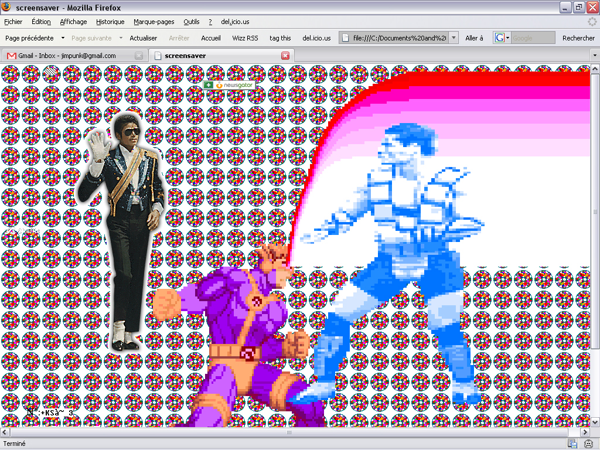Image resolution: width=600 pixels, height=450 pixels.
Task: Click the horizontal scrollbar thumb
Action: click(288, 432)
